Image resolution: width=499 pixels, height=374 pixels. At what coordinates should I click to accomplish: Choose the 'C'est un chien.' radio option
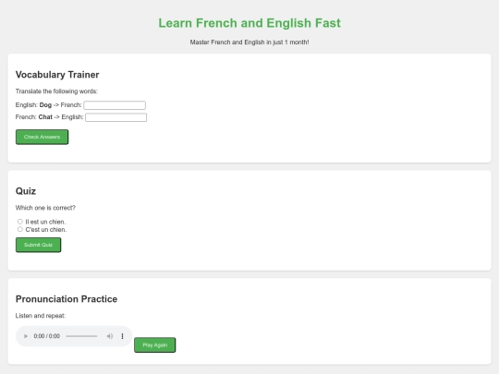click(x=20, y=229)
